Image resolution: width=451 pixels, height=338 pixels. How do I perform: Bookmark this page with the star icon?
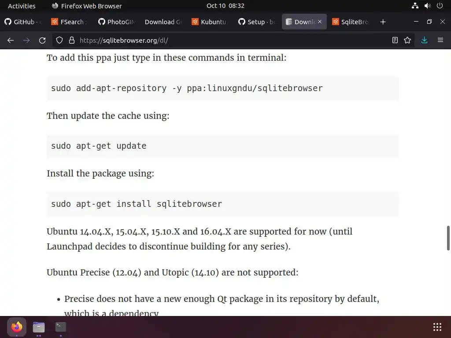tap(407, 40)
